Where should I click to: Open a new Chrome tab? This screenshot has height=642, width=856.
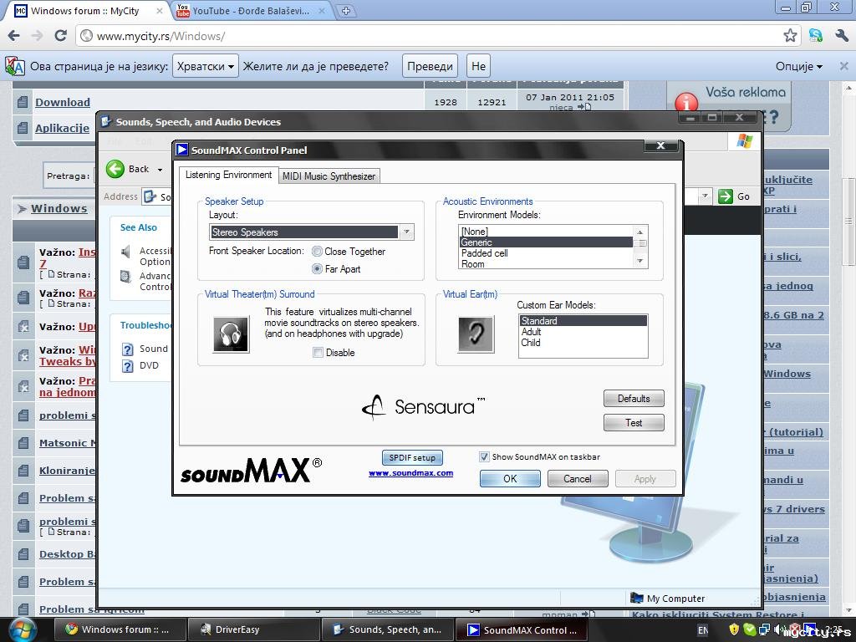pyautogui.click(x=345, y=11)
